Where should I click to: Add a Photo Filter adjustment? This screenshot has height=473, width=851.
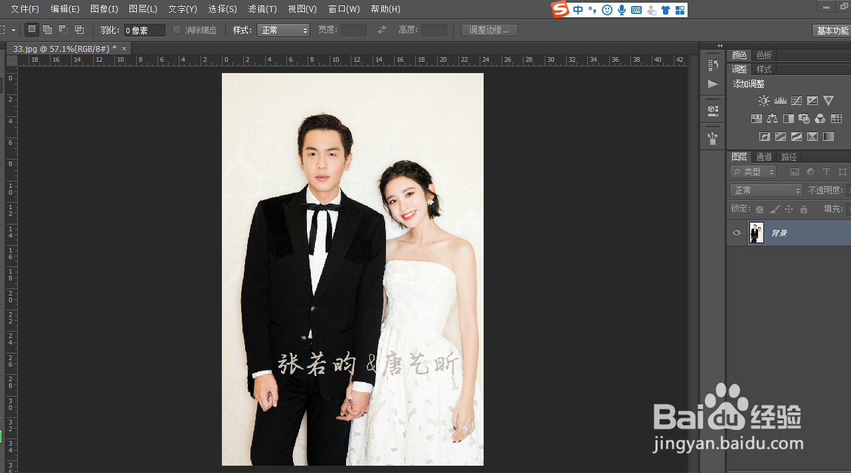click(804, 119)
